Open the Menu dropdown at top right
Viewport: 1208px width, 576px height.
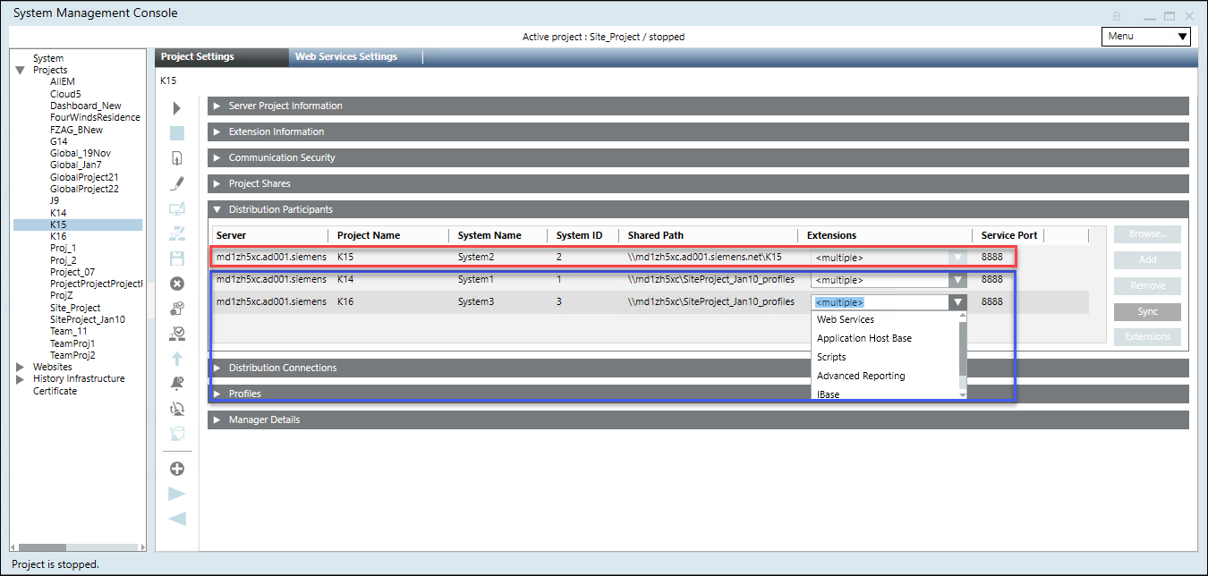(1145, 37)
